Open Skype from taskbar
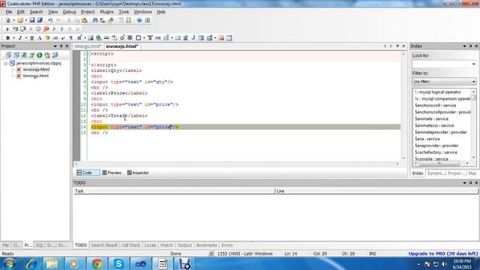This screenshot has width=480, height=270. pos(118,263)
